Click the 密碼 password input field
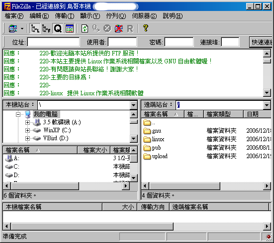 coord(179,42)
